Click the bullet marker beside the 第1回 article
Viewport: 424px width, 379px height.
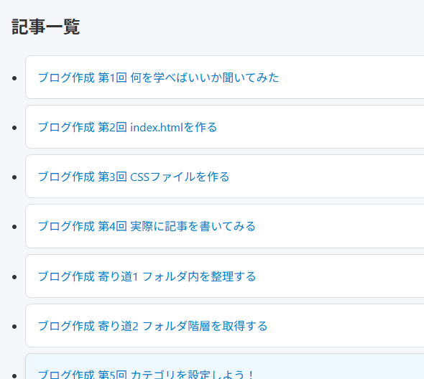coord(14,78)
